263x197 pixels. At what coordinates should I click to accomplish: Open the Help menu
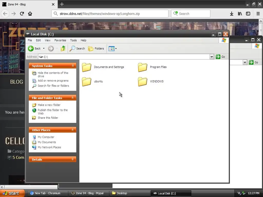coord(83,40)
